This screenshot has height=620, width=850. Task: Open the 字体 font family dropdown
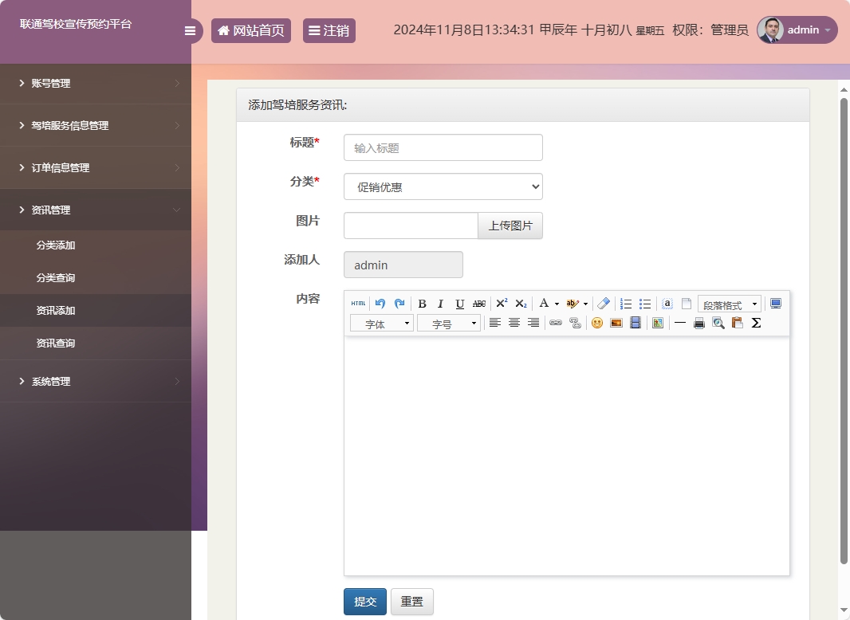tap(381, 323)
